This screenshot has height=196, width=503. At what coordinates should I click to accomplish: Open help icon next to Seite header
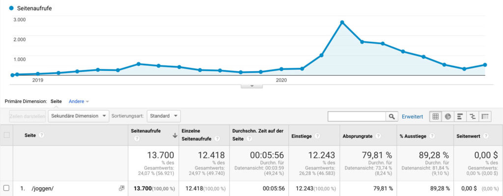[x=41, y=136]
